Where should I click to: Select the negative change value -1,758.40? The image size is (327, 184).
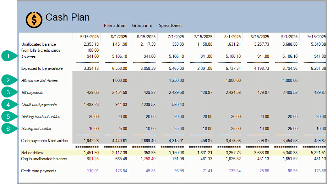(x=147, y=159)
